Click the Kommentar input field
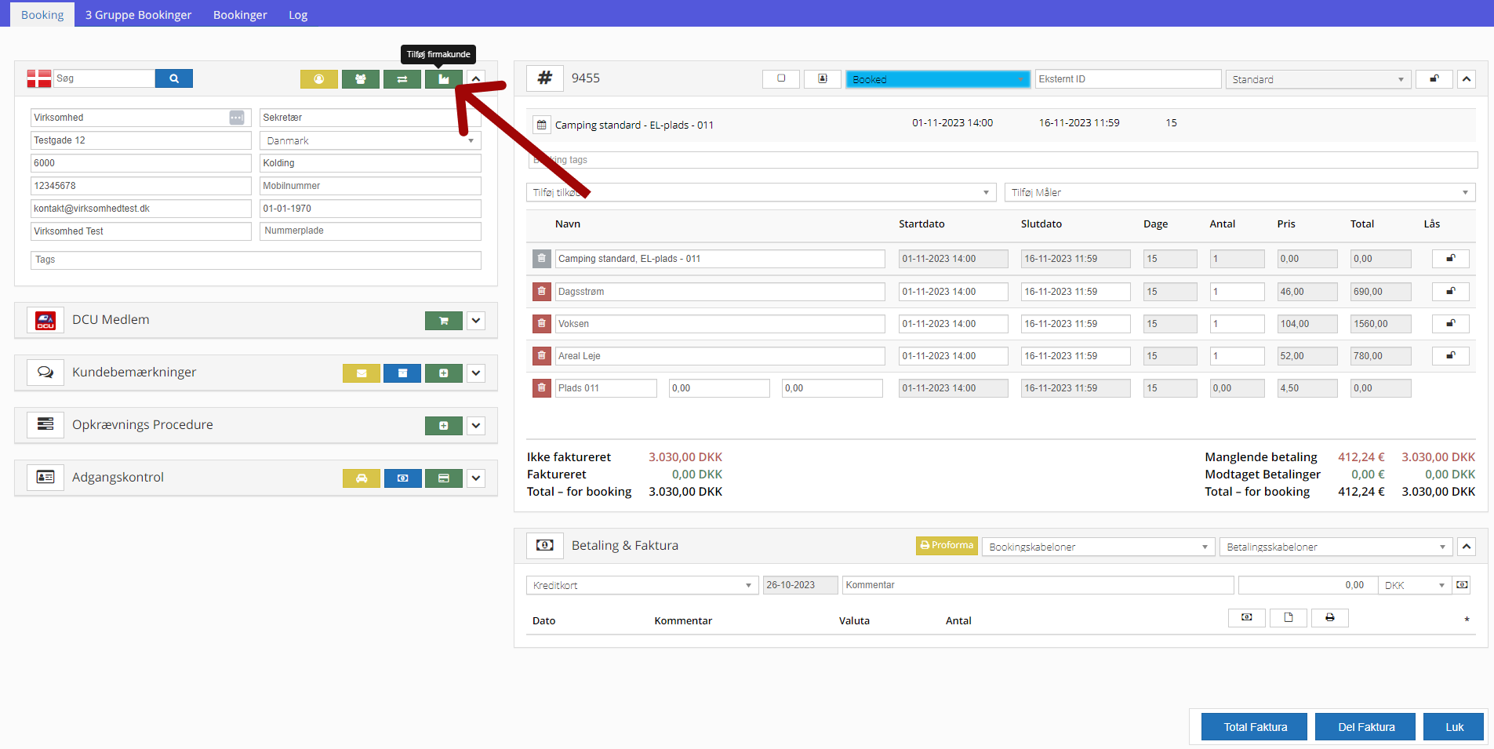1494x749 pixels. (1037, 586)
